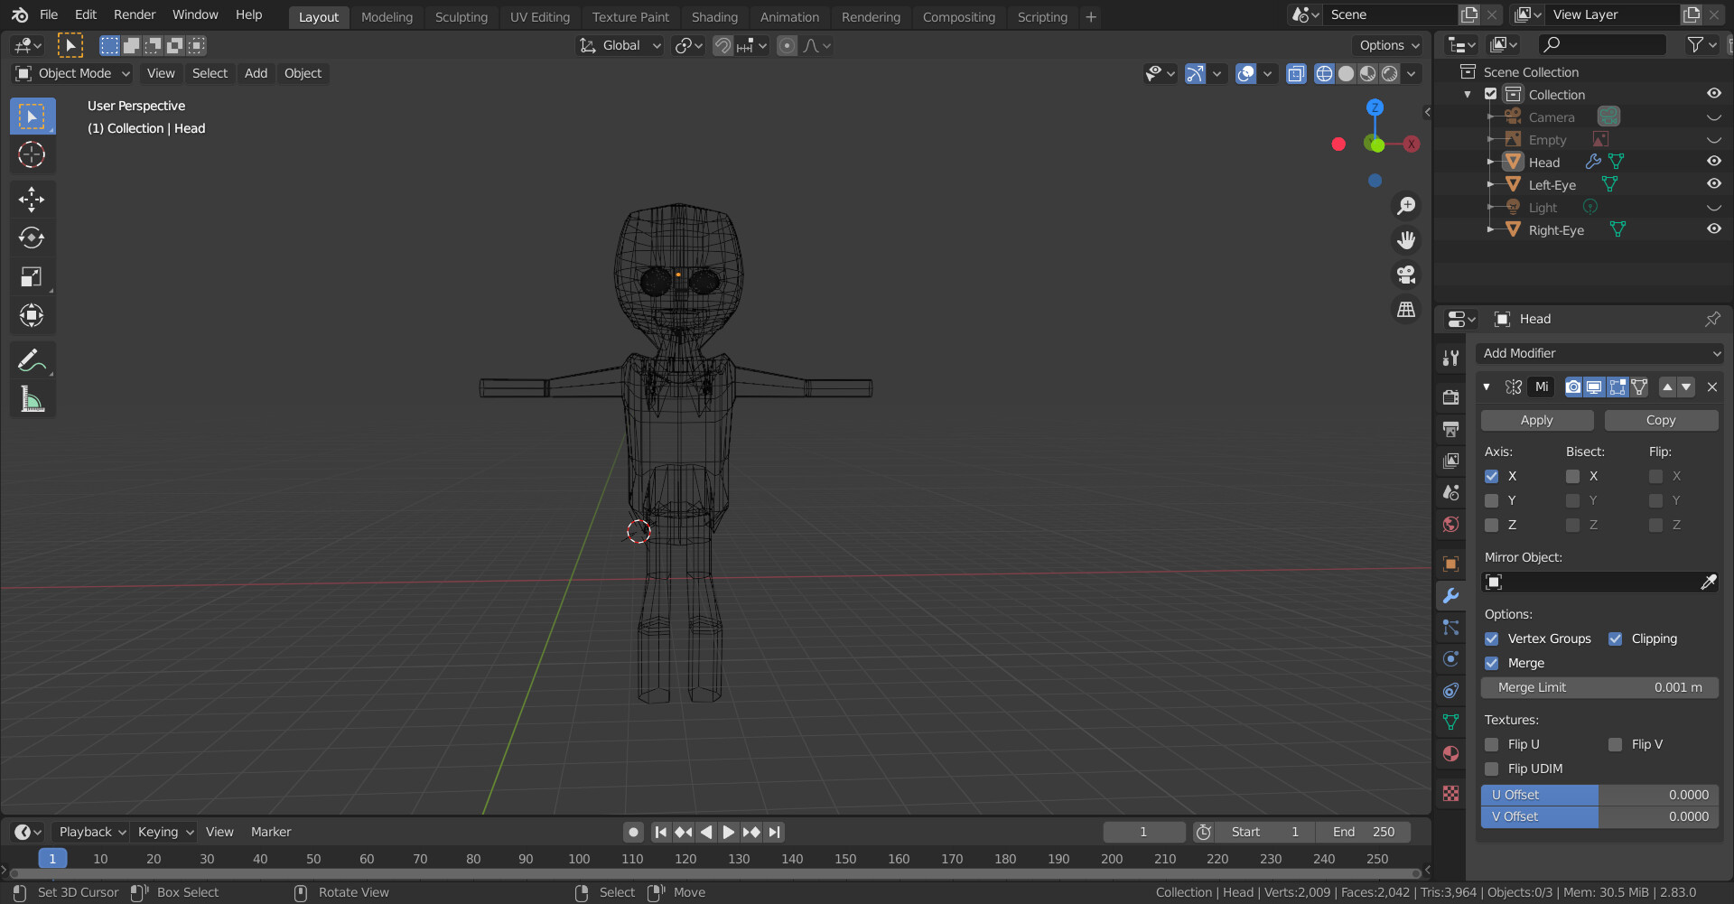
Task: Enable the Bisect X checkbox
Action: tap(1574, 476)
